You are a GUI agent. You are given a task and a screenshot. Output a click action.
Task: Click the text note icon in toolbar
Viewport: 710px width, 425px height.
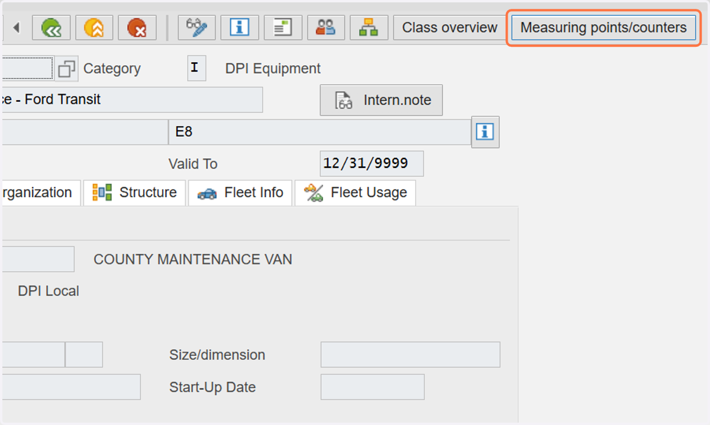click(283, 27)
